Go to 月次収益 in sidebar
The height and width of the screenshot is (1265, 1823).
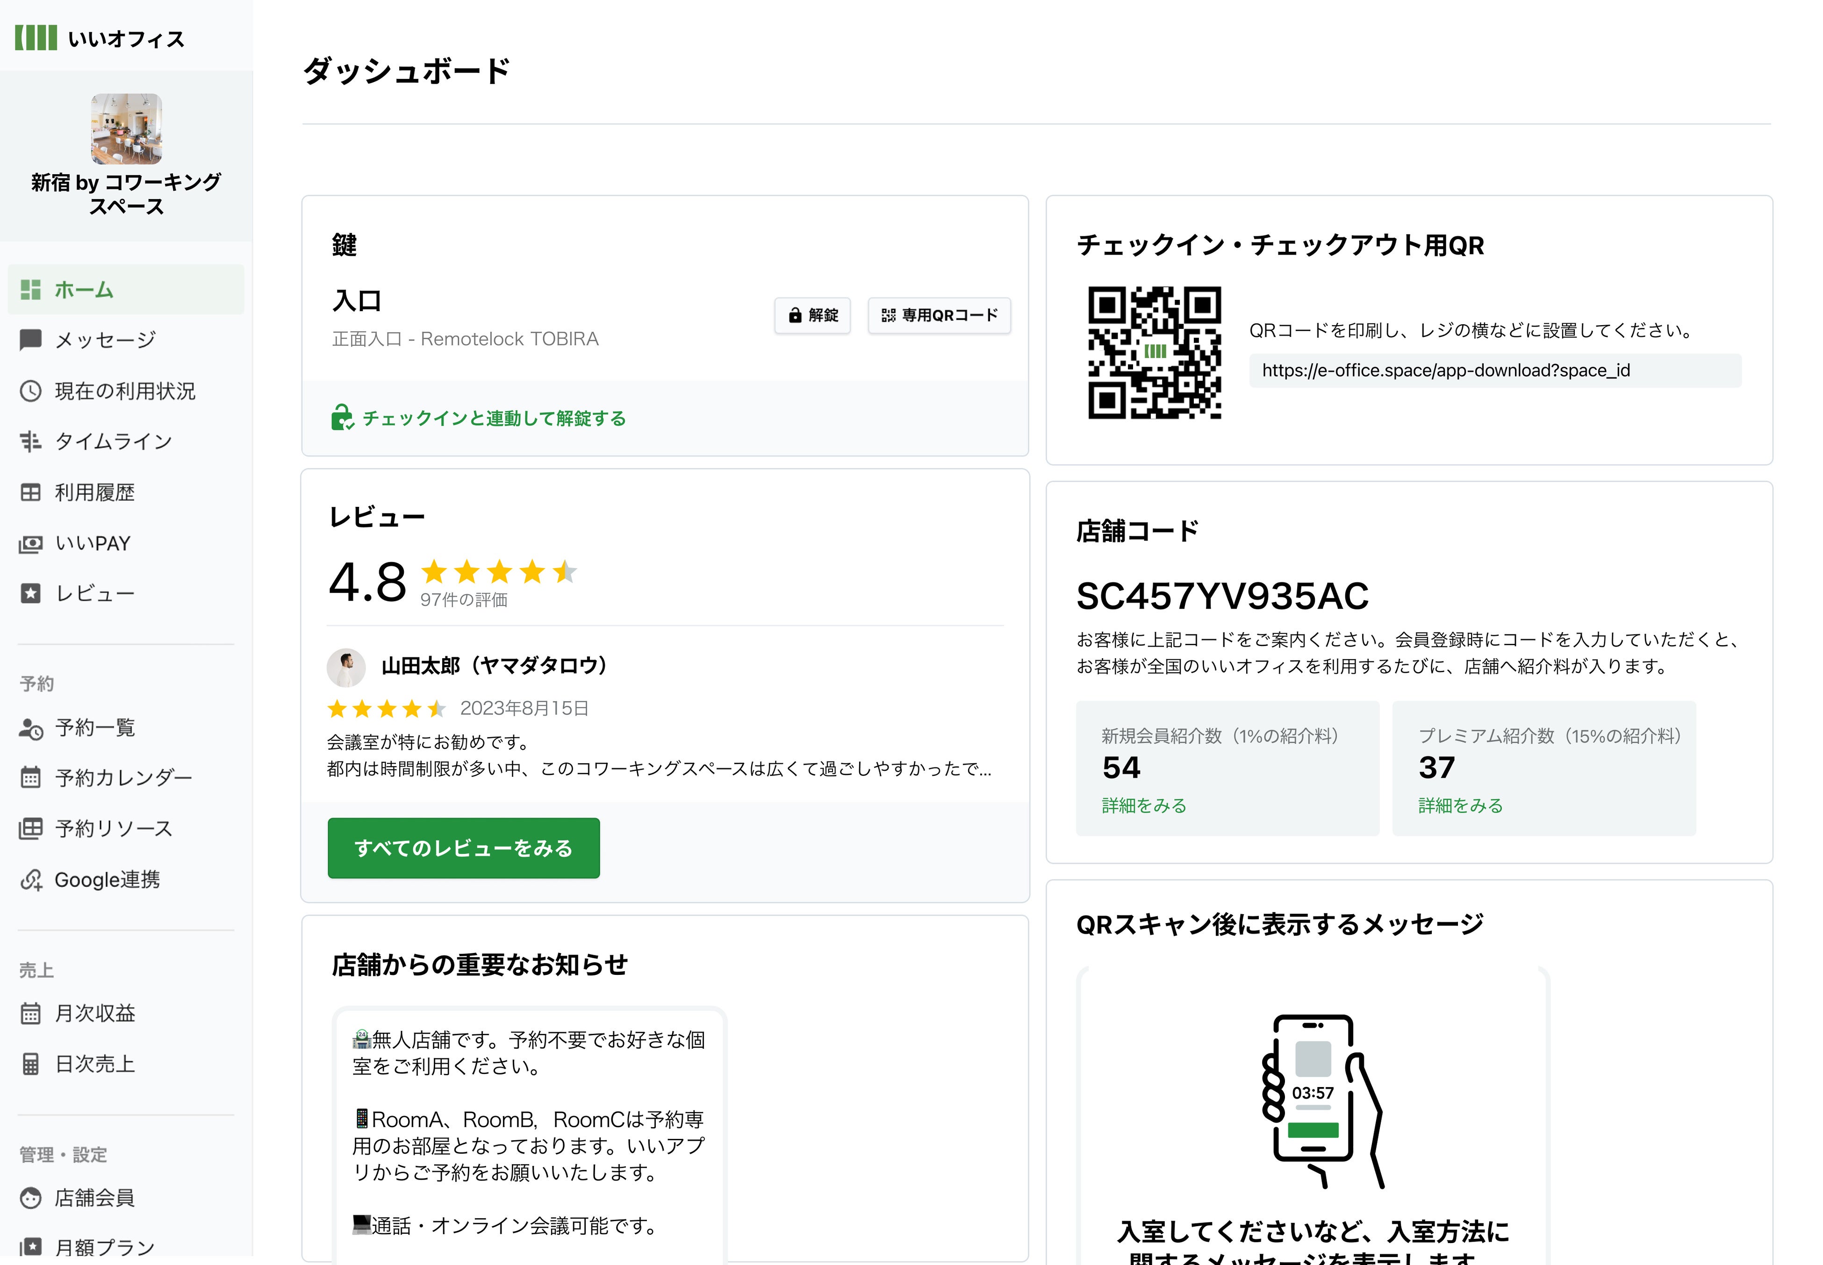94,1013
